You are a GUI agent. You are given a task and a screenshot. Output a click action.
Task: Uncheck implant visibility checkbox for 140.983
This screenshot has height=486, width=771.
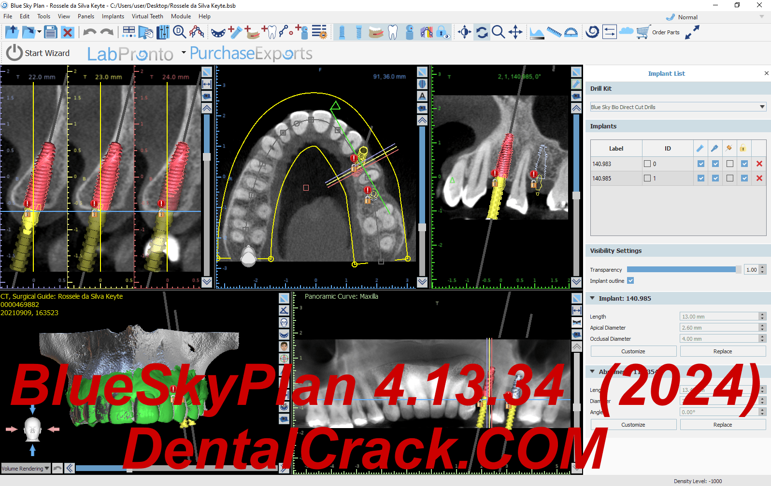tap(701, 164)
